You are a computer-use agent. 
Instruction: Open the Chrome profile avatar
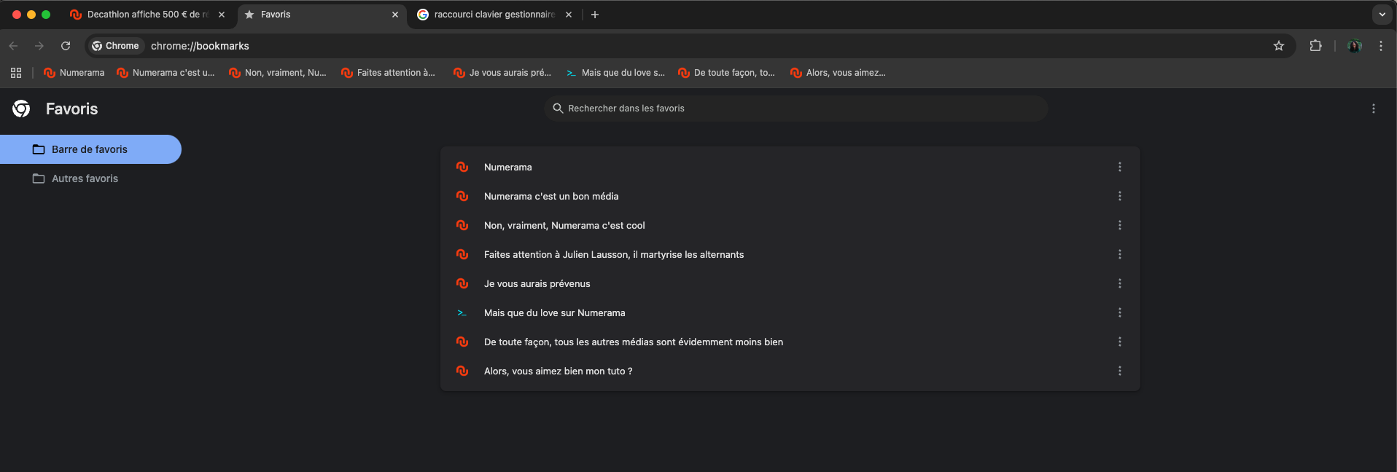tap(1355, 46)
